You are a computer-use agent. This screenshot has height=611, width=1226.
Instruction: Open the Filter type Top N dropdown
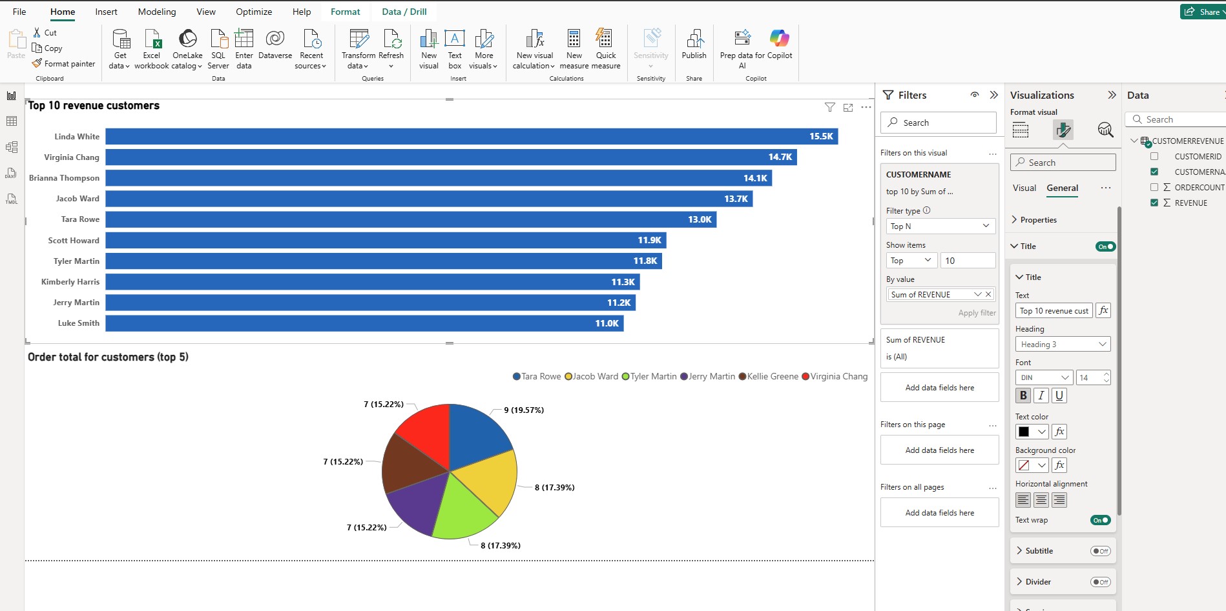coord(940,226)
